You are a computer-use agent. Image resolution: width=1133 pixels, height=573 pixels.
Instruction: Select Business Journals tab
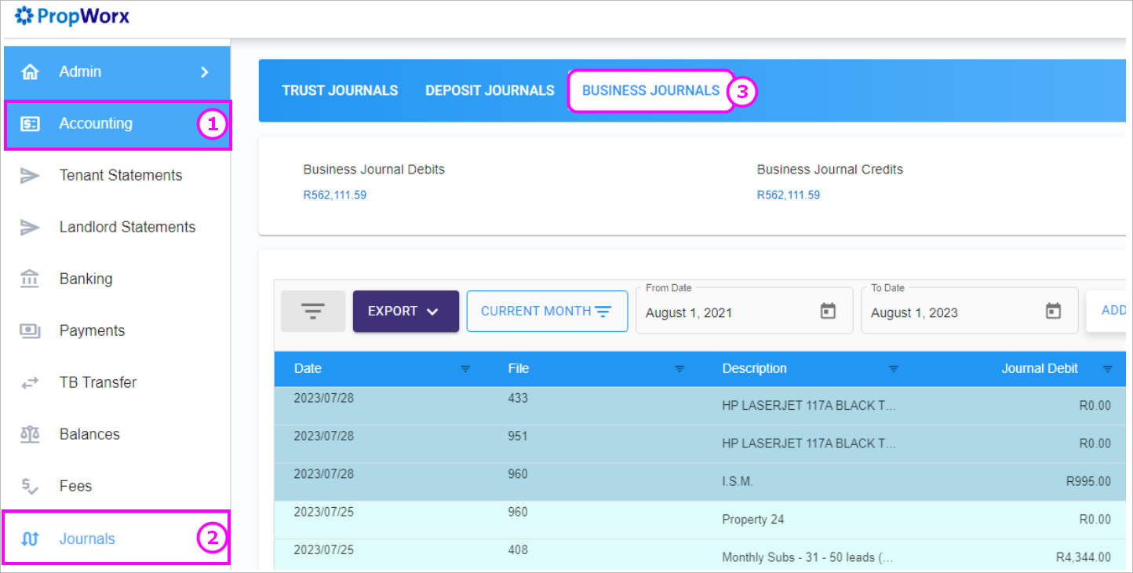pyautogui.click(x=650, y=91)
